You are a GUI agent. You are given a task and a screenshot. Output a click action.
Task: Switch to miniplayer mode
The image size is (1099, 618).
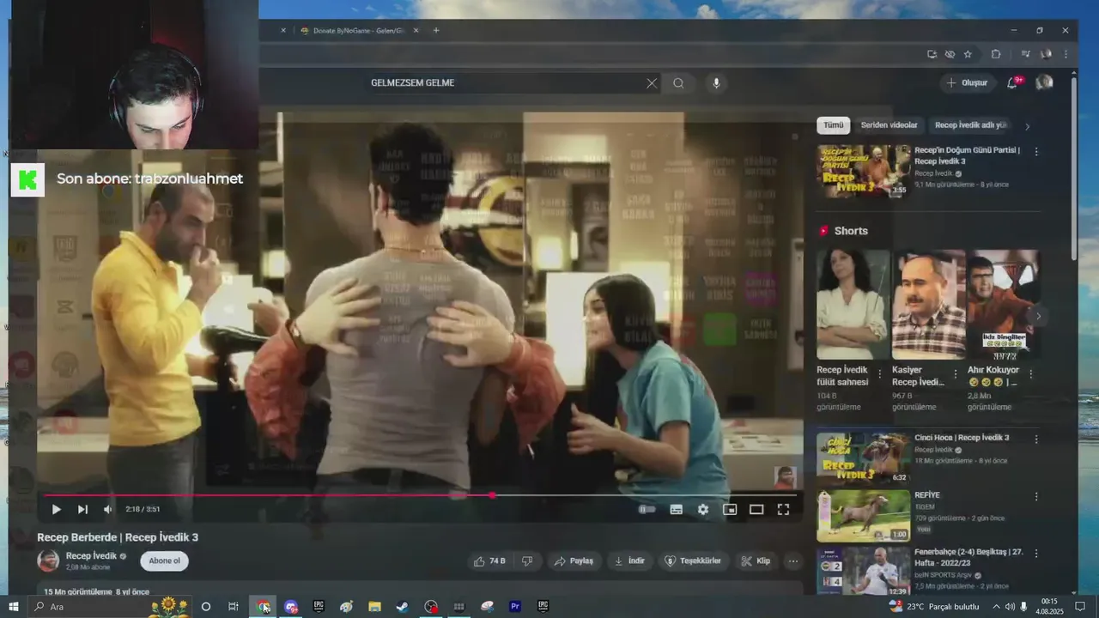click(x=730, y=509)
